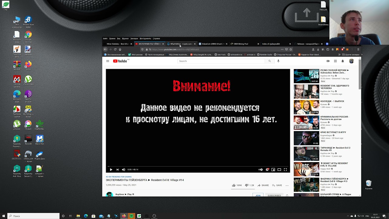389x219 pixels.
Task: Open the Закладки menu in Firefox
Action: pos(134,39)
